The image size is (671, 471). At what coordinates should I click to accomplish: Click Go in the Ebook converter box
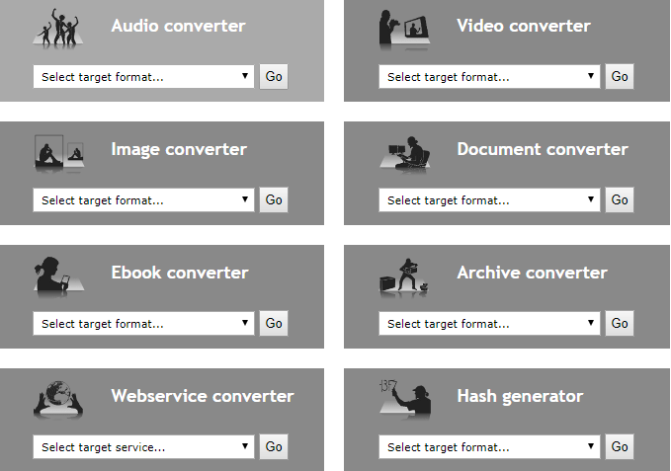tap(274, 324)
